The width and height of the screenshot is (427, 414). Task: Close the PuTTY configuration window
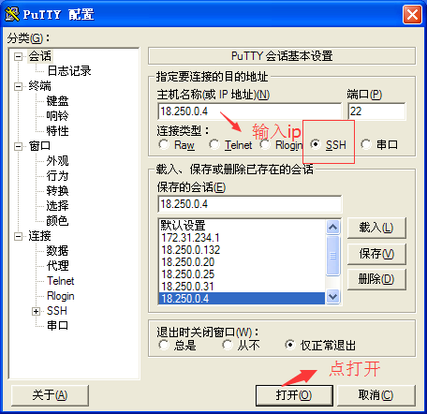coord(412,14)
